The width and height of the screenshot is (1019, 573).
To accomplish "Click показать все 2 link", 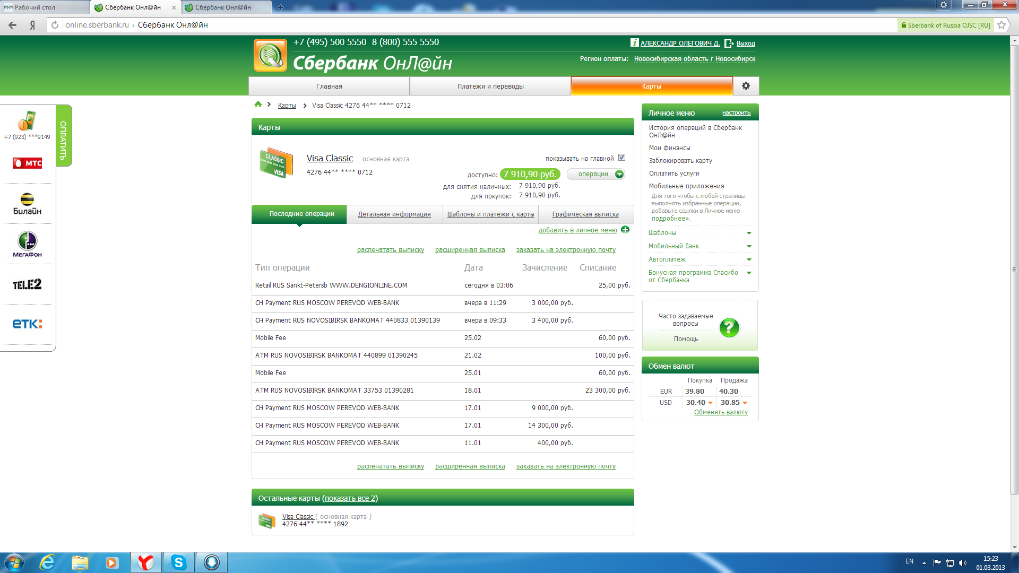I will (350, 498).
